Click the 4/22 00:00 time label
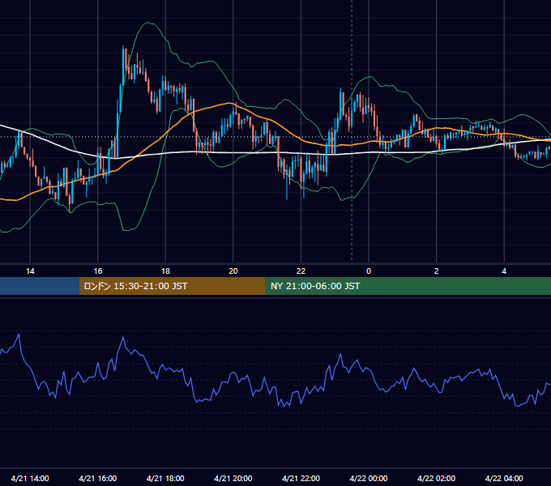 (369, 478)
